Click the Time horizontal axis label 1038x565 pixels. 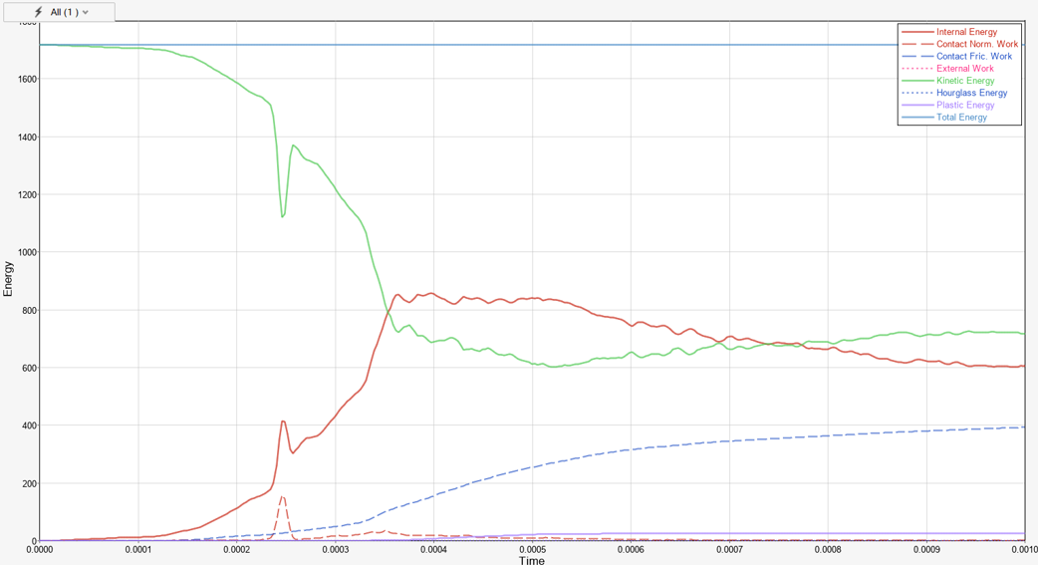coord(532,560)
